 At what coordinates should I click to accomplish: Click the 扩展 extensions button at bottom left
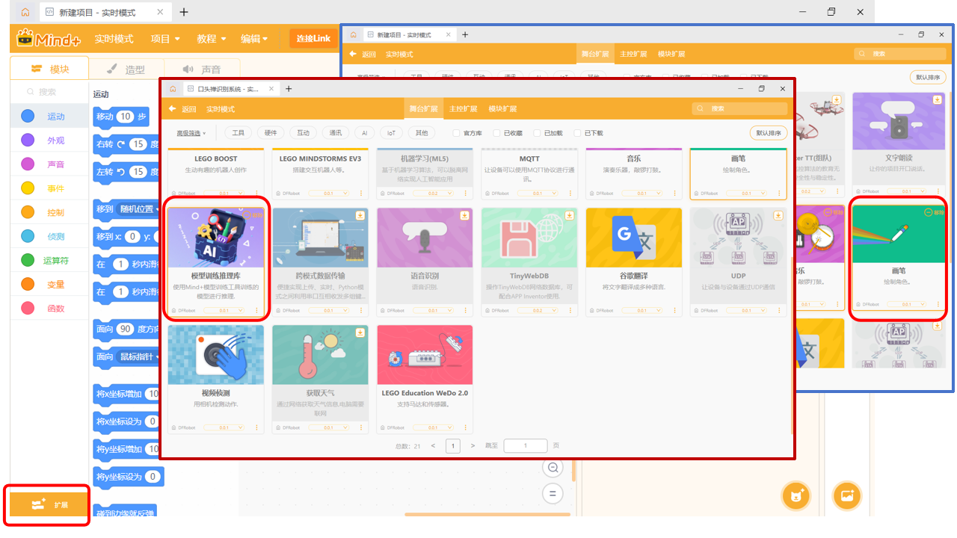click(x=49, y=504)
